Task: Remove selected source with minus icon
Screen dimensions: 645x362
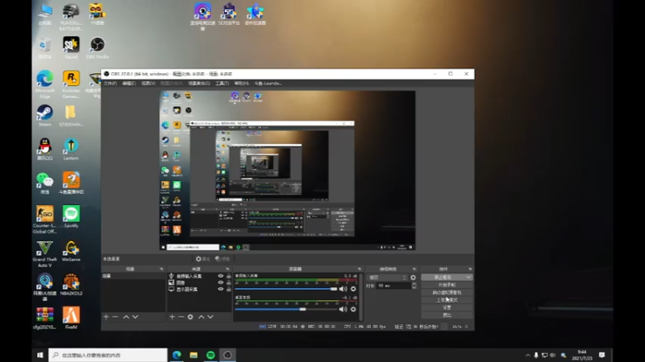Action: (181, 317)
